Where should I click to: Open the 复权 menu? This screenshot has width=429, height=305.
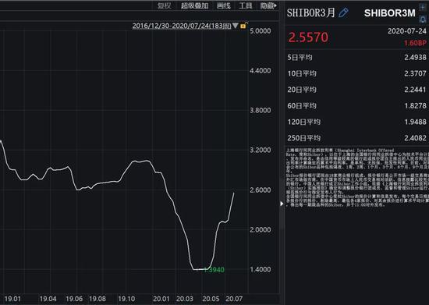[164, 5]
